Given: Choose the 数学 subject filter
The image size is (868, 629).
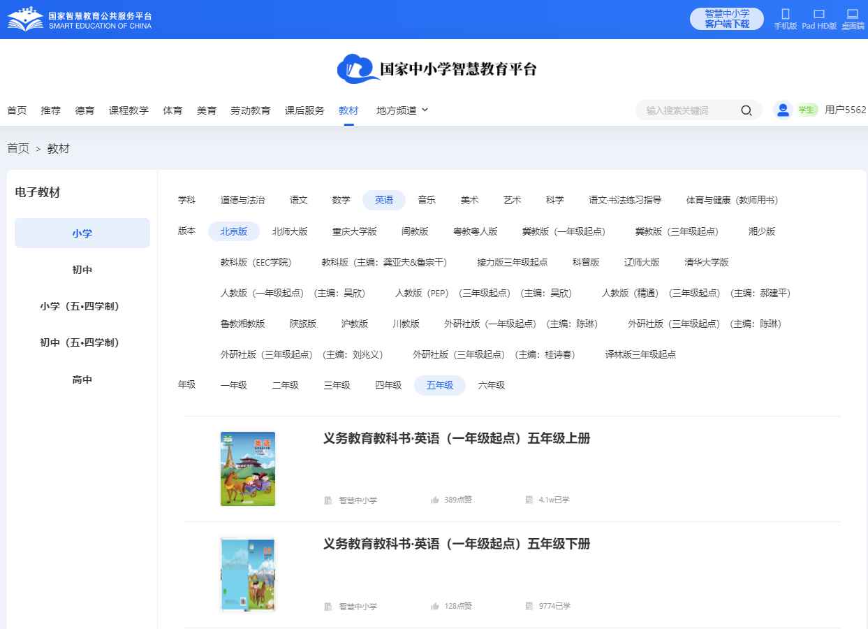Looking at the screenshot, I should pyautogui.click(x=341, y=200).
